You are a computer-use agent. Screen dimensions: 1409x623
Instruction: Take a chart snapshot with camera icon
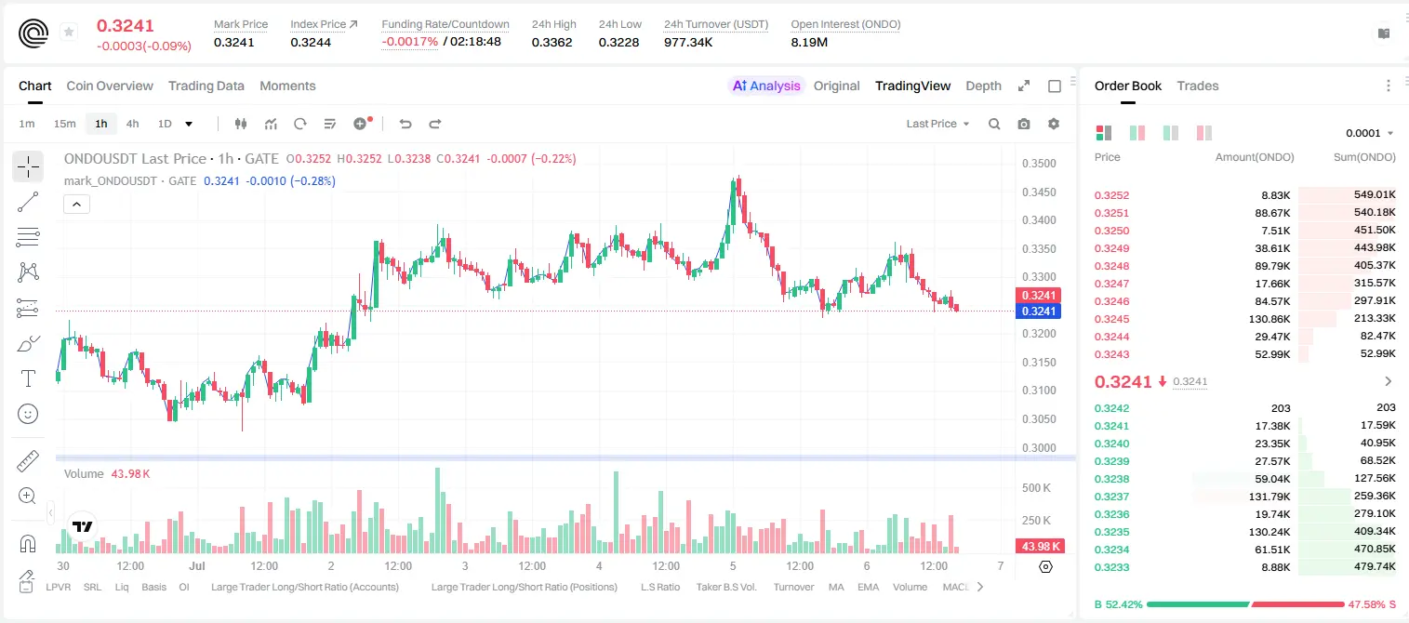pyautogui.click(x=1024, y=124)
